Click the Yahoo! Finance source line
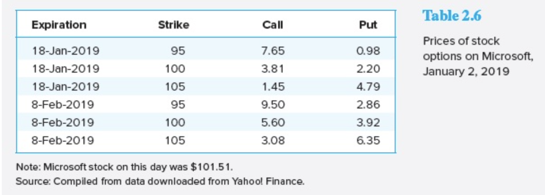This screenshot has height=195, width=545. coord(161,182)
